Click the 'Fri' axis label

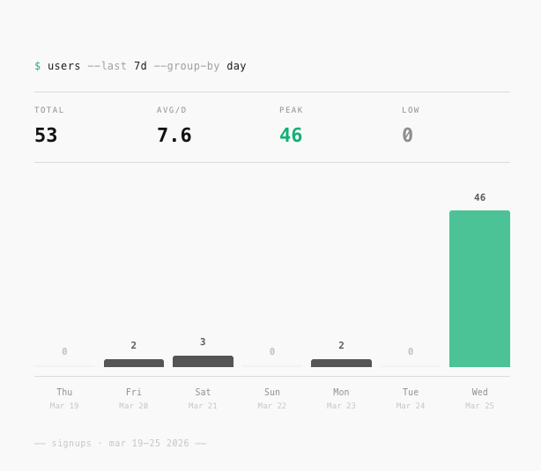[x=134, y=392]
